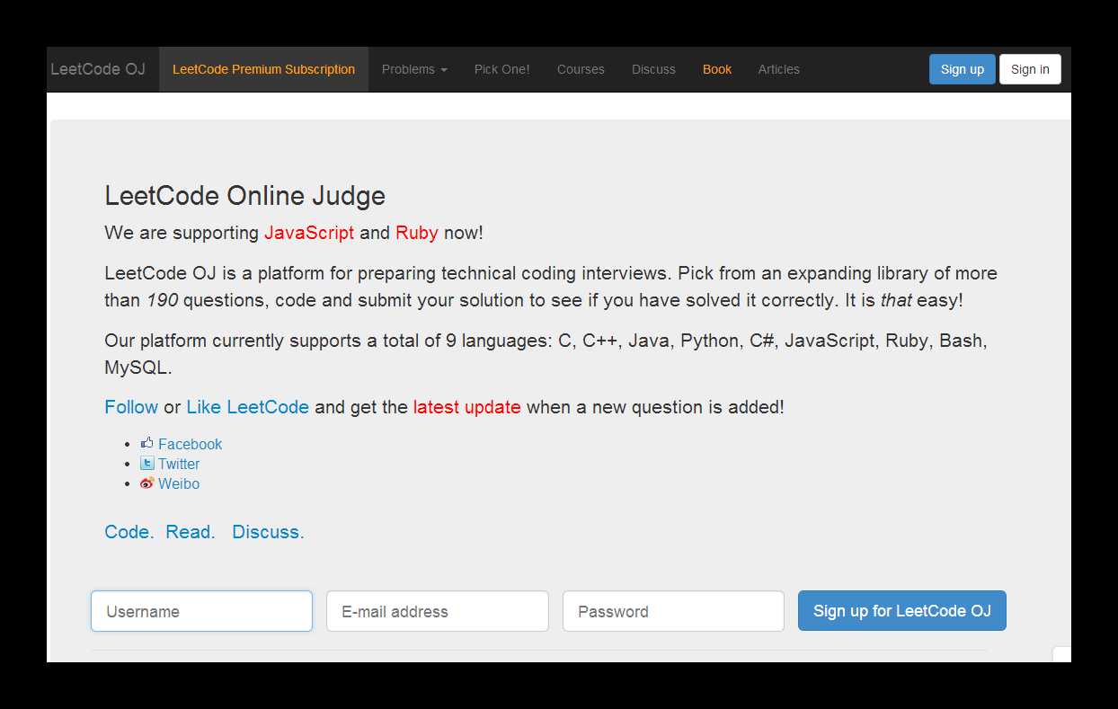Image resolution: width=1118 pixels, height=709 pixels.
Task: Click the Facebook thumbs-up icon
Action: coord(147,443)
